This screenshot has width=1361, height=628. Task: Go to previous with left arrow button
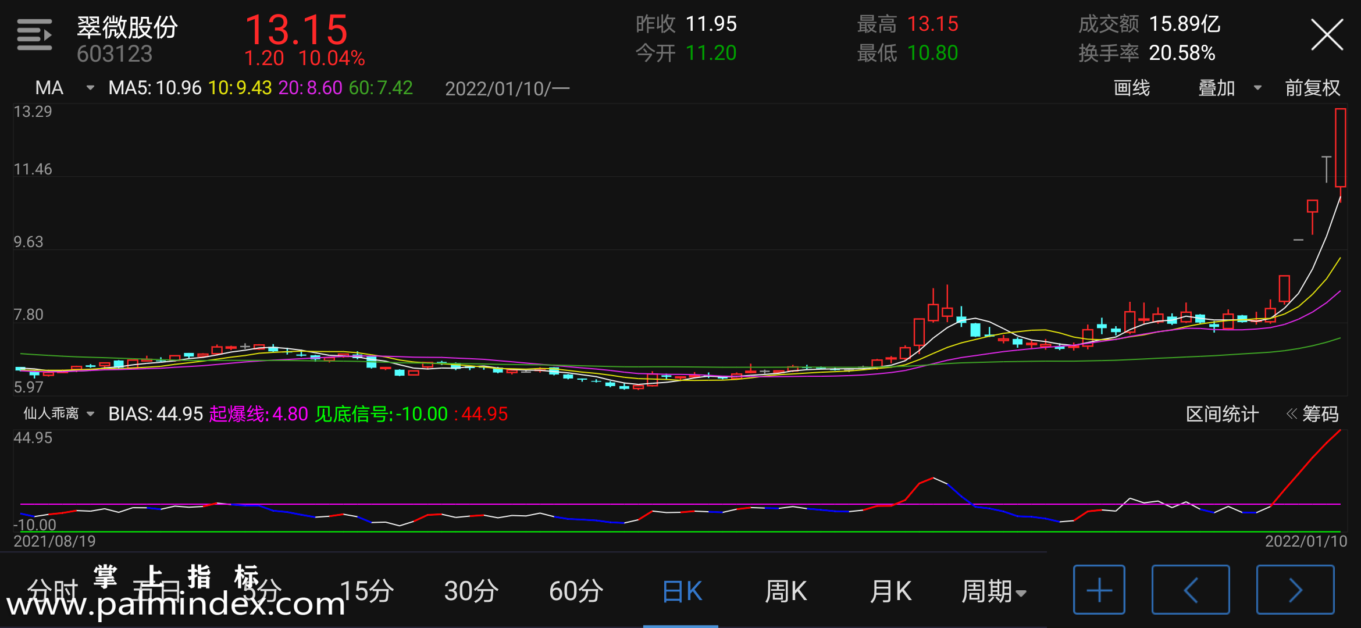click(x=1191, y=590)
